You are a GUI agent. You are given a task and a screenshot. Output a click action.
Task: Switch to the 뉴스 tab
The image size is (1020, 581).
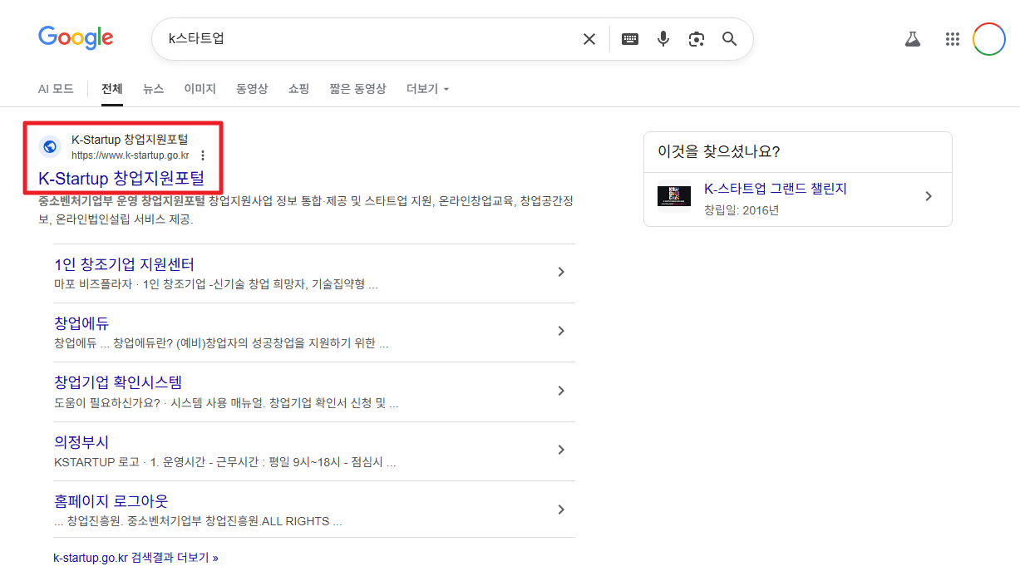pyautogui.click(x=153, y=89)
